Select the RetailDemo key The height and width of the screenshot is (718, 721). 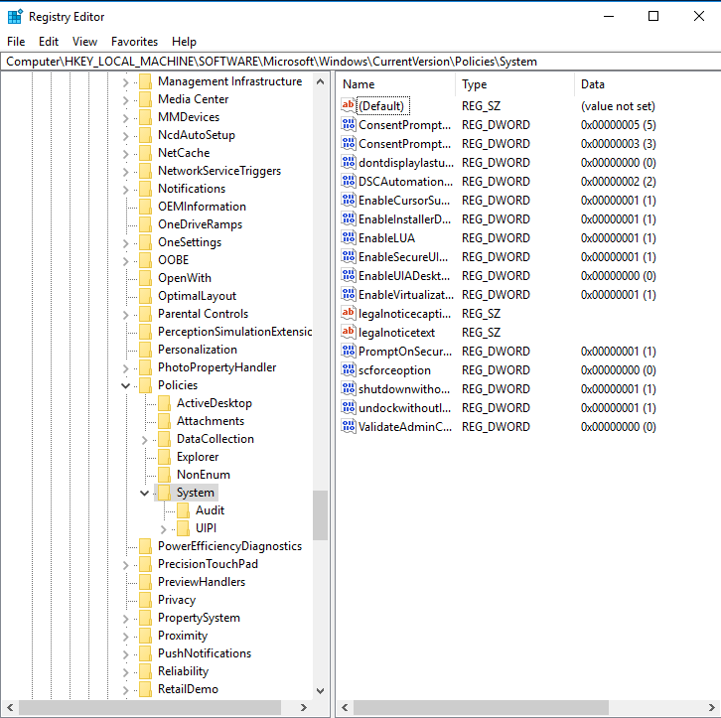tap(188, 689)
